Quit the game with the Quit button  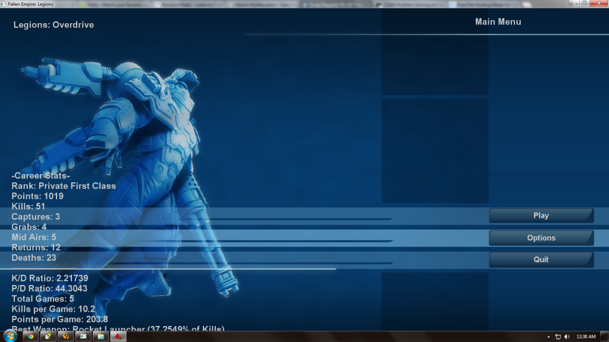click(x=541, y=259)
